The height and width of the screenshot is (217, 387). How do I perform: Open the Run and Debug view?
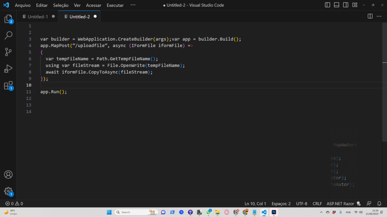click(x=8, y=69)
